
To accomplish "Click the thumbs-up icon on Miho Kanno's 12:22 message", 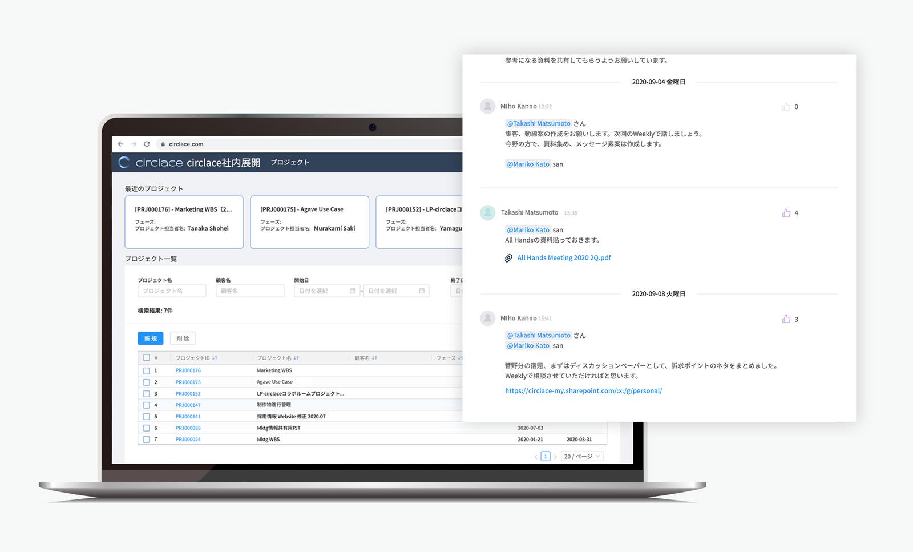I will pos(785,106).
